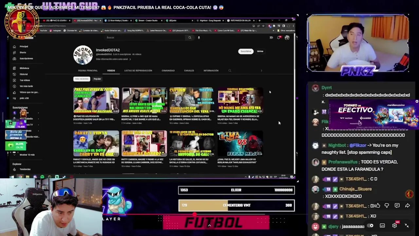Open player settings gear icon
Image resolution: width=419 pixels, height=236 pixels.
coord(395,226)
